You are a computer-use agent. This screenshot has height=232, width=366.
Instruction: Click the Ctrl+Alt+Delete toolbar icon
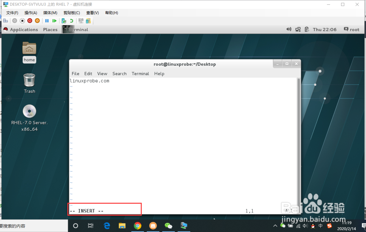(5, 21)
